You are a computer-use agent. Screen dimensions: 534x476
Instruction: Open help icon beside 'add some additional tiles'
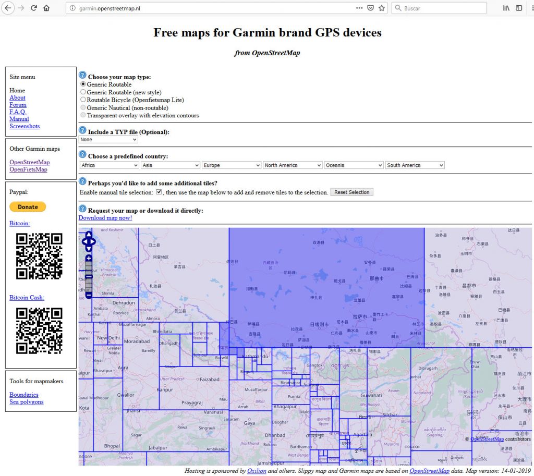pos(82,181)
